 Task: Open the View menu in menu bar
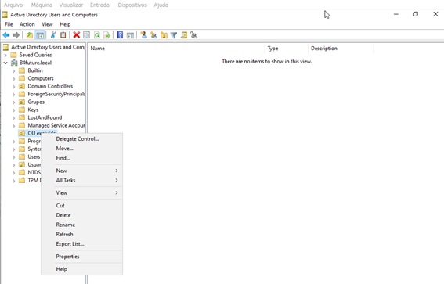[x=47, y=24]
